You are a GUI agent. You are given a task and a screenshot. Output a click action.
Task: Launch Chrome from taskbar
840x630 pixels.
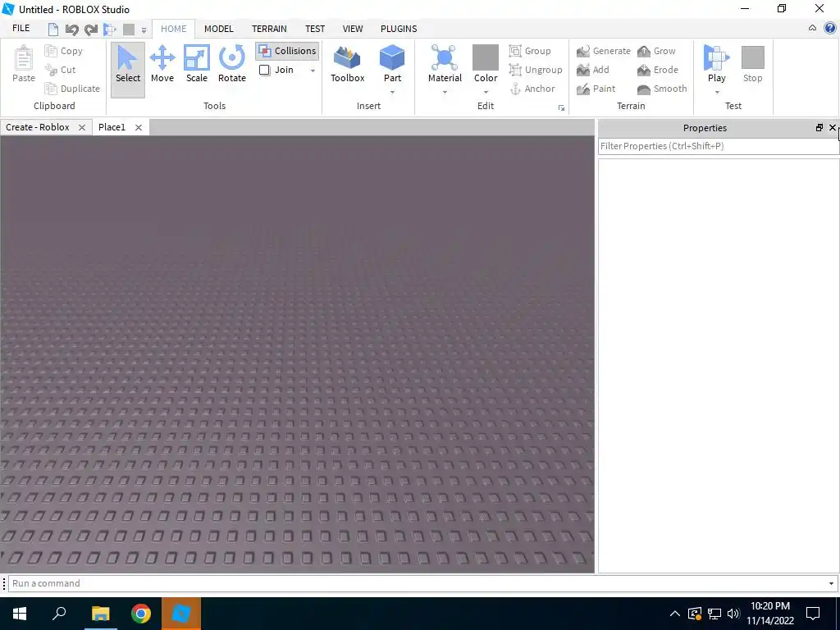(x=141, y=614)
